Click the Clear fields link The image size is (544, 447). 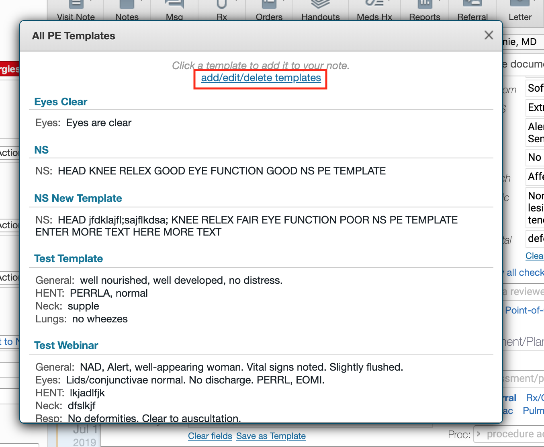click(x=210, y=436)
